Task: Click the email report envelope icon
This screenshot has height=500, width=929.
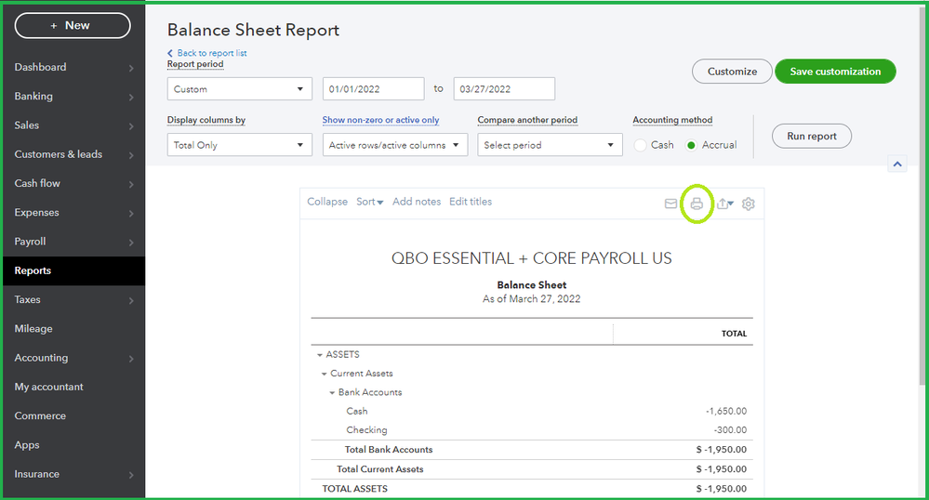Action: (x=670, y=204)
